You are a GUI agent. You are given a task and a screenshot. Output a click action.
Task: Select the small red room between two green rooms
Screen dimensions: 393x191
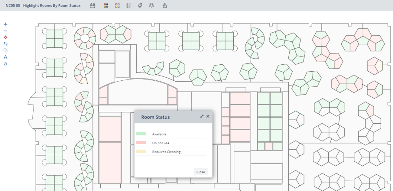(269, 146)
